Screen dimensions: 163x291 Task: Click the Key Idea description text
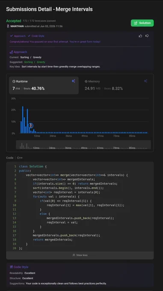(x=61, y=66)
